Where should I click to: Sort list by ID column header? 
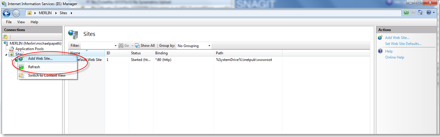(x=117, y=53)
